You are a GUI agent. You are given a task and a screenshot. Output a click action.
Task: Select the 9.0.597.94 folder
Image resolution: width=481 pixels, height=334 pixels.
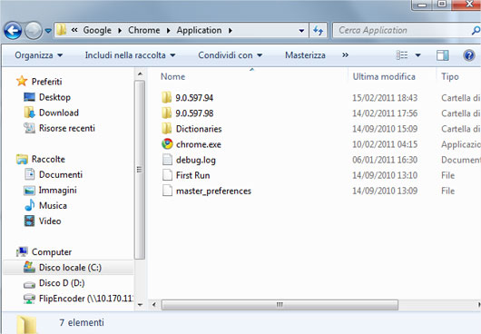pos(187,97)
